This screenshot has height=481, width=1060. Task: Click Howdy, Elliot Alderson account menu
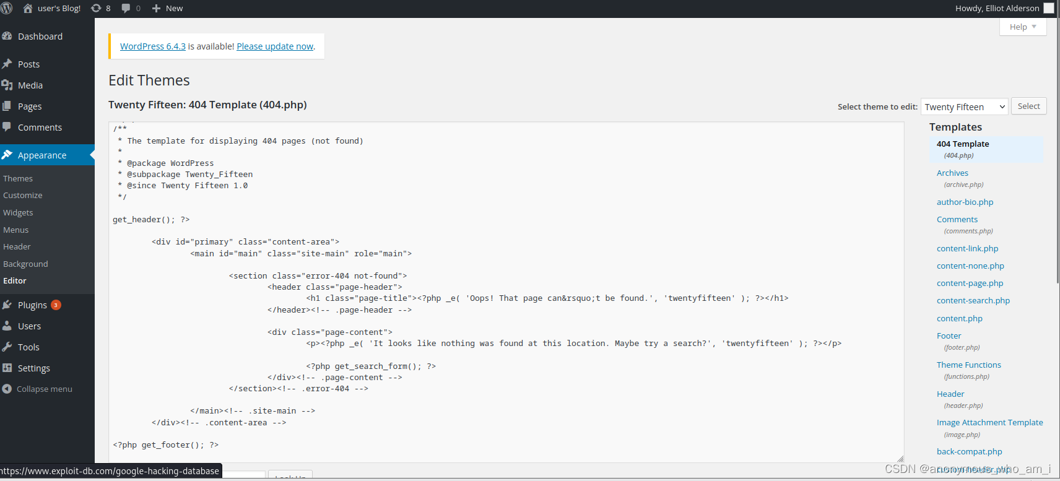1004,8
